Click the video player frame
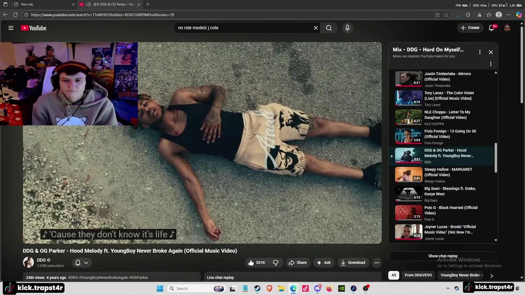The height and width of the screenshot is (295, 525). pyautogui.click(x=202, y=143)
